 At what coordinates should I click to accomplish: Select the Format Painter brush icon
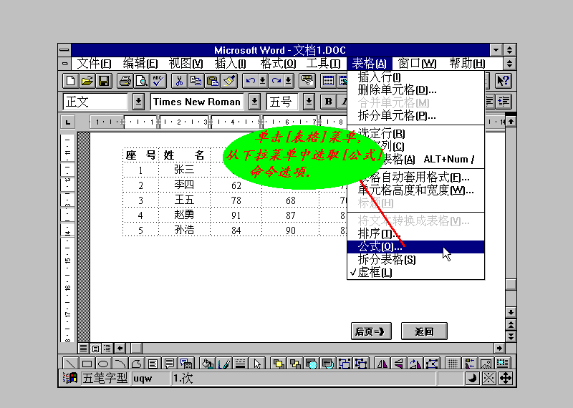tap(228, 81)
